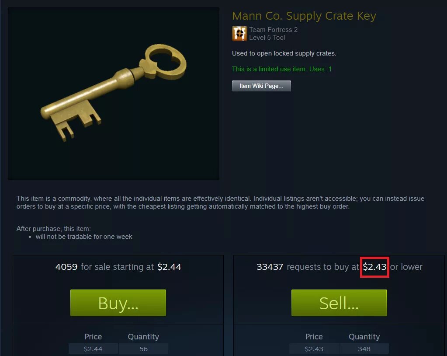The width and height of the screenshot is (447, 356).
Task: Click quantity 348 in the buy orders table
Action: [364, 349]
